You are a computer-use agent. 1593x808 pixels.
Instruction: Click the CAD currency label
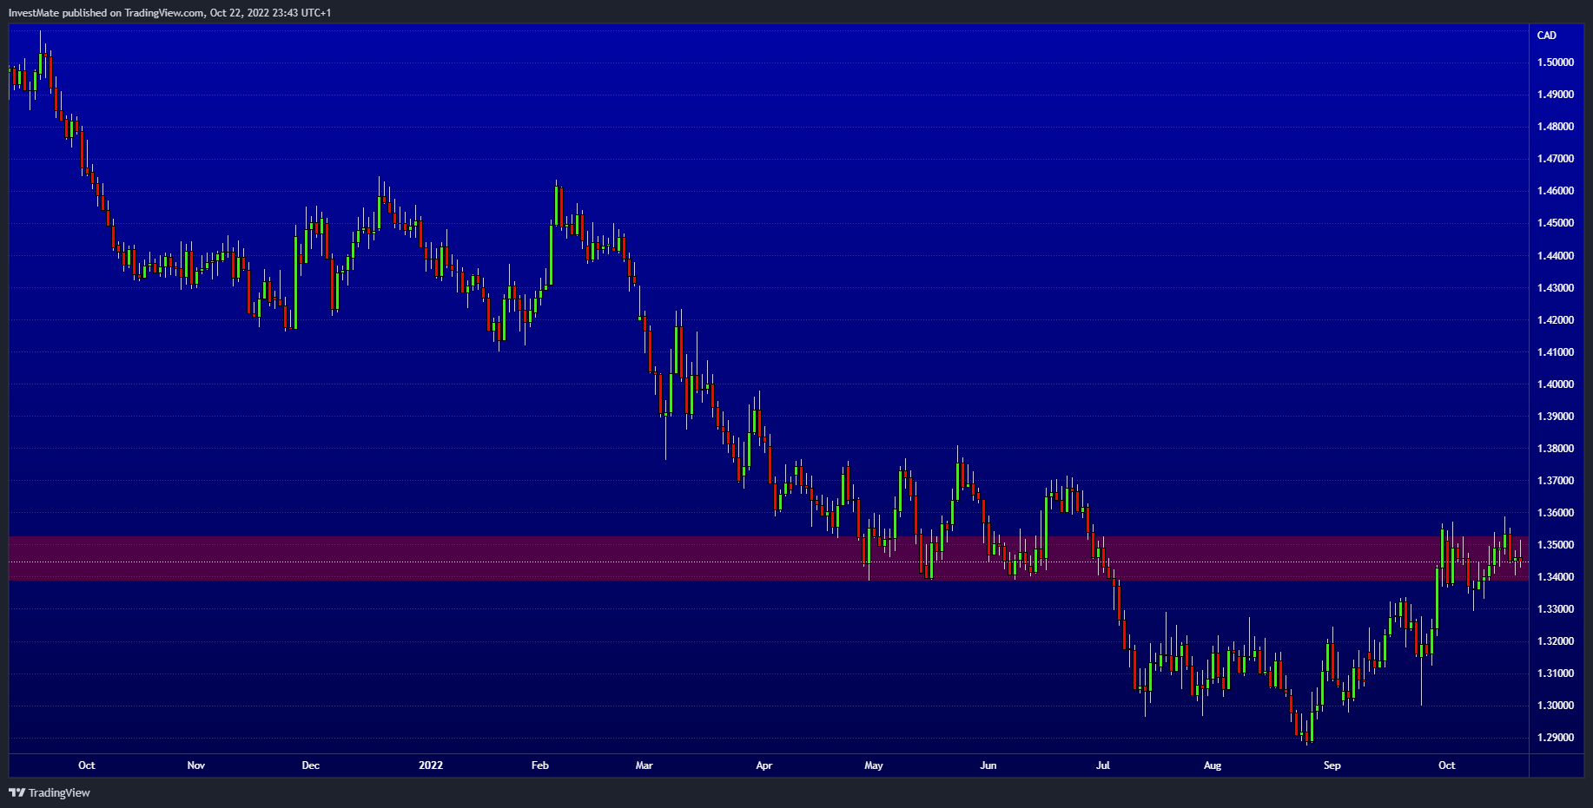(x=1547, y=36)
